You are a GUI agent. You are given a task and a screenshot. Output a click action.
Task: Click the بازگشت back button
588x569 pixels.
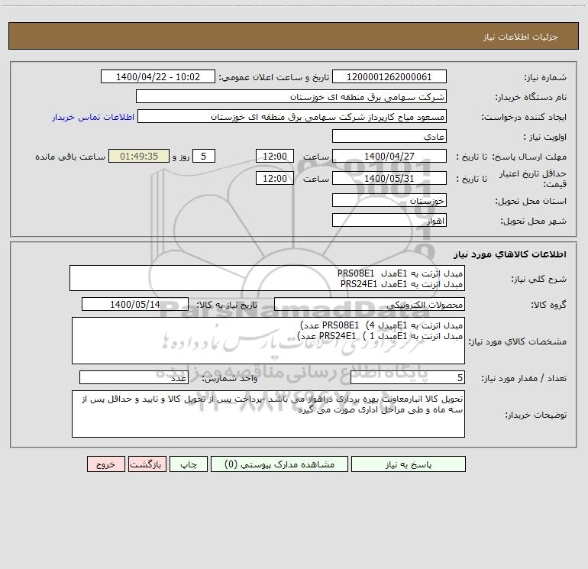pyautogui.click(x=147, y=464)
